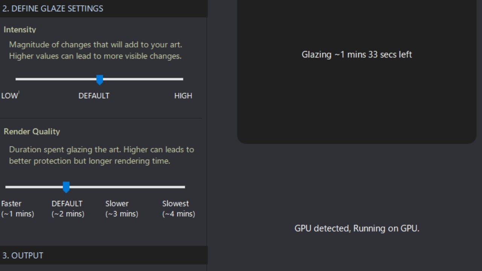Screen dimensions: 482x271
Task: Choose the Slowest (~4 mins) render option
Action: pos(178,209)
